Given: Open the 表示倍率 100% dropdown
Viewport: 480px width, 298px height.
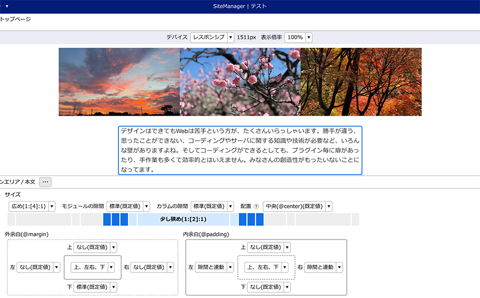Looking at the screenshot, I should point(298,38).
